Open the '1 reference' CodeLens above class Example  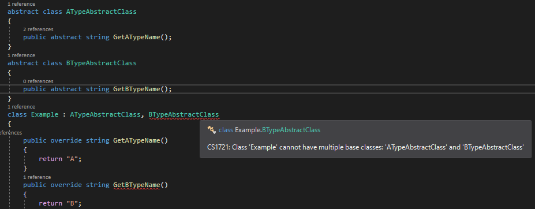21,107
